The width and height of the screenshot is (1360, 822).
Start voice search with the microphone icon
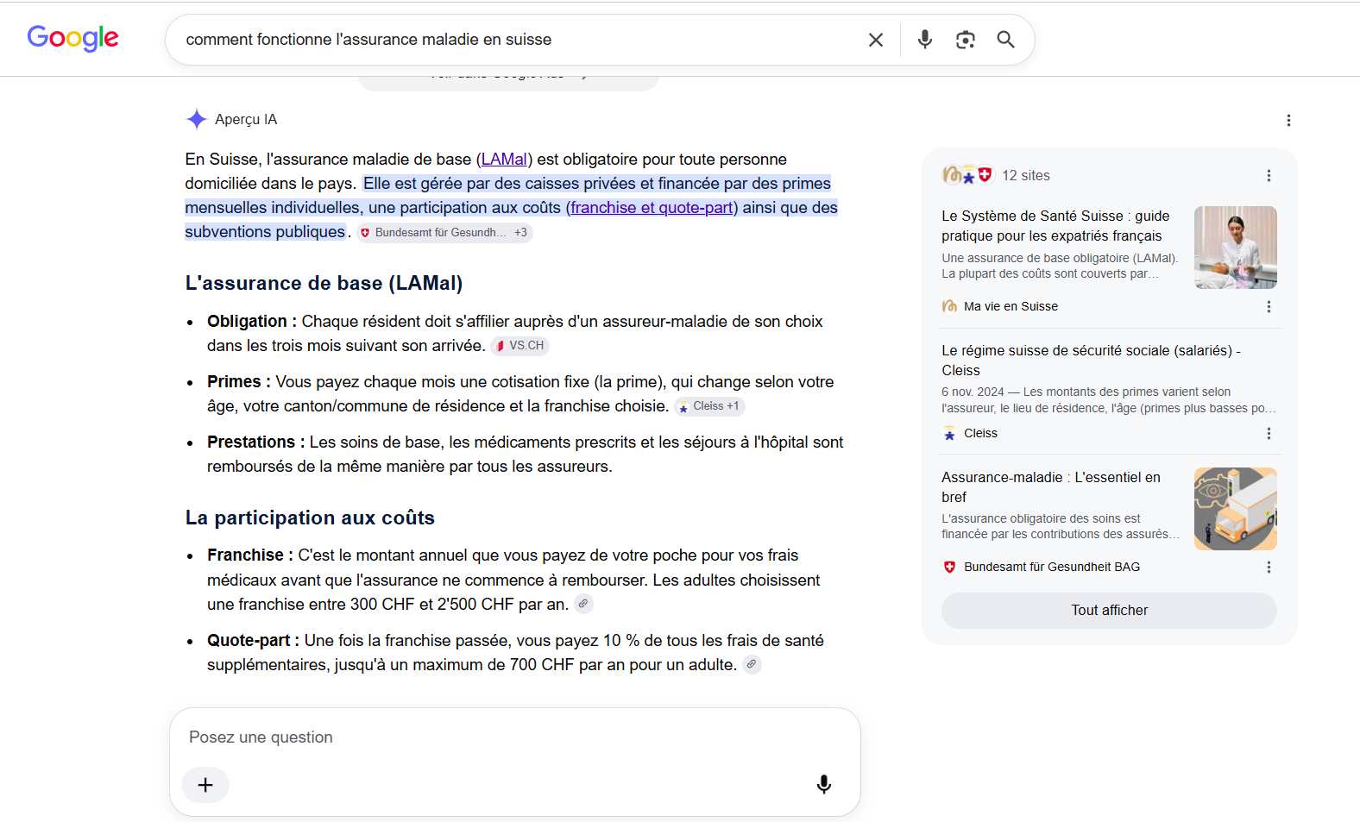[924, 40]
